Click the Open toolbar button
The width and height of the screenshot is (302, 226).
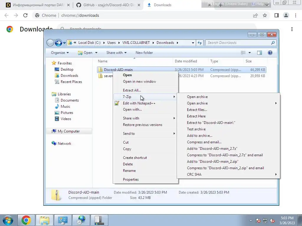coord(86,53)
